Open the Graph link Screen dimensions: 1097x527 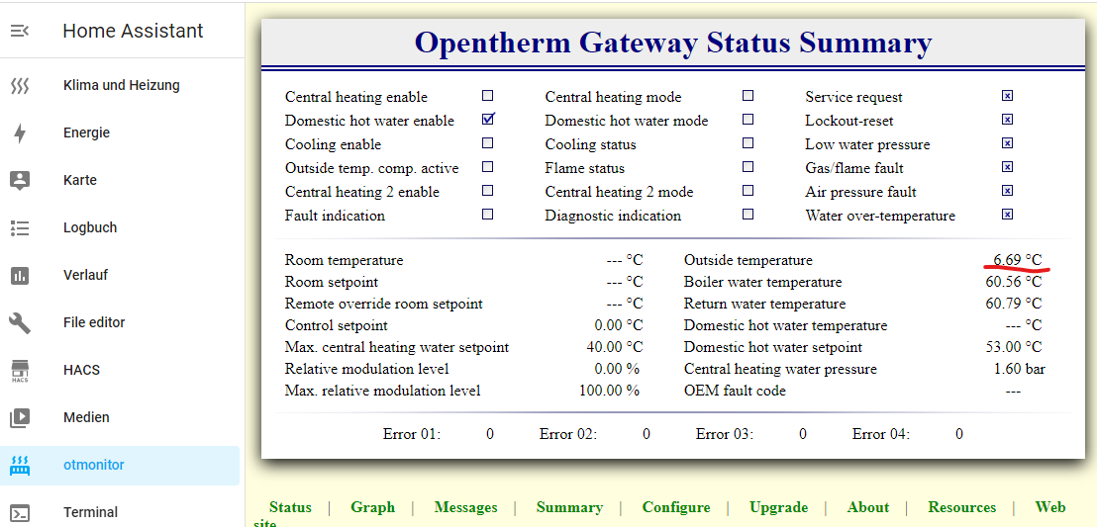click(x=373, y=507)
